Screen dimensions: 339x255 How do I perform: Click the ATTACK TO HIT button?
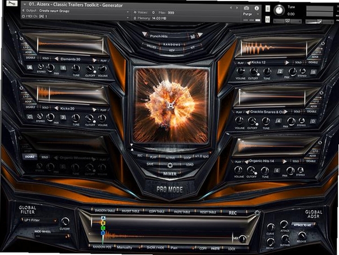302,225
